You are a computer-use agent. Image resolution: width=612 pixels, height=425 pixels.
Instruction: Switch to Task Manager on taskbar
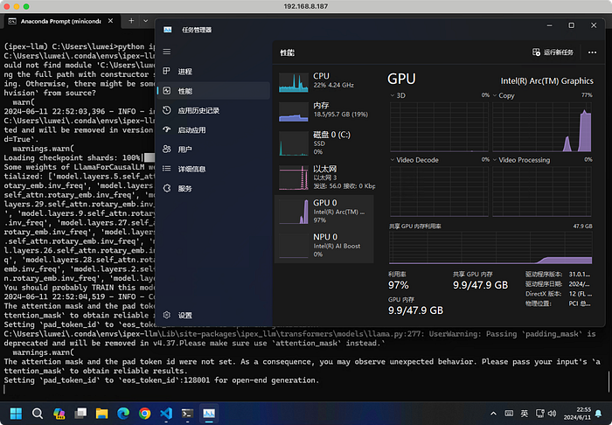coord(209,414)
